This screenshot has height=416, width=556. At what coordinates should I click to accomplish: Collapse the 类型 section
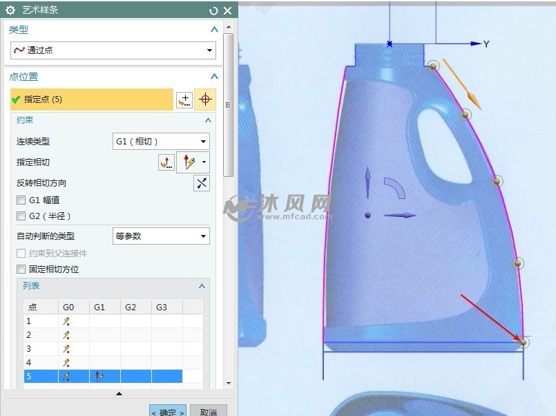coord(214,30)
